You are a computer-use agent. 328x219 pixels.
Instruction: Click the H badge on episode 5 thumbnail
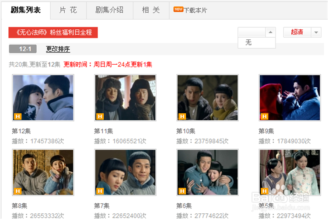pos(265,191)
